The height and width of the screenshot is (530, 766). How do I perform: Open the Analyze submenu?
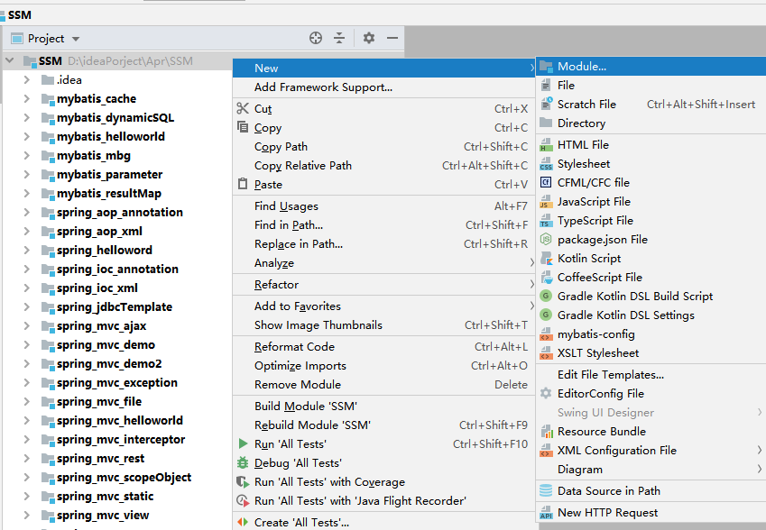point(384,263)
